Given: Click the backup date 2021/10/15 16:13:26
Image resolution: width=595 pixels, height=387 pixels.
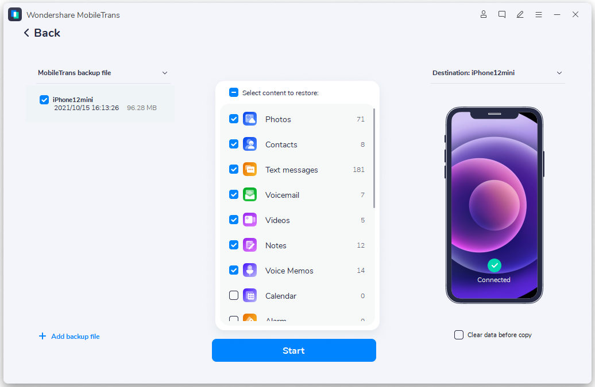Looking at the screenshot, I should (87, 108).
